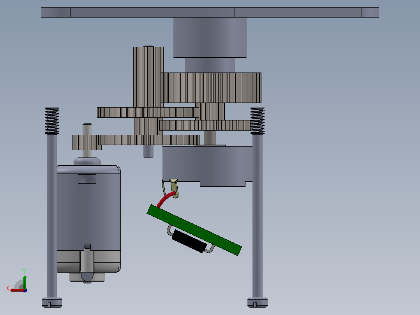Click the red X axis arrow of the triad
Image resolution: width=420 pixels, height=315 pixels.
pyautogui.click(x=17, y=290)
